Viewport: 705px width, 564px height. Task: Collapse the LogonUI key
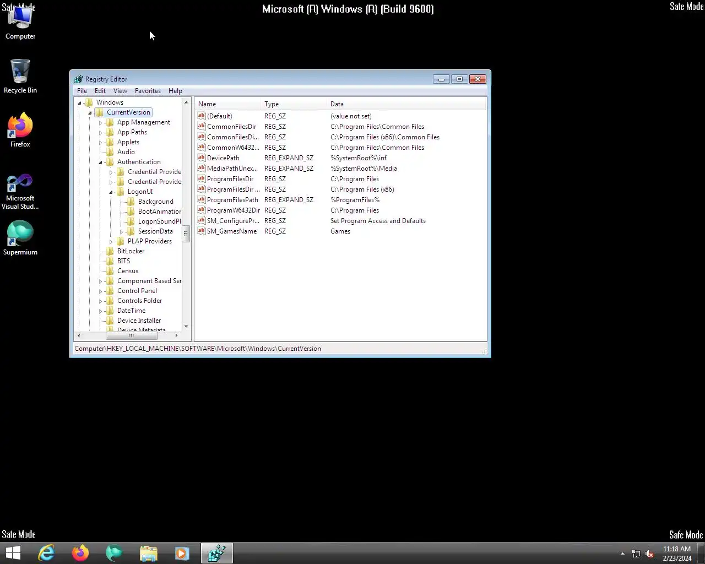[111, 192]
